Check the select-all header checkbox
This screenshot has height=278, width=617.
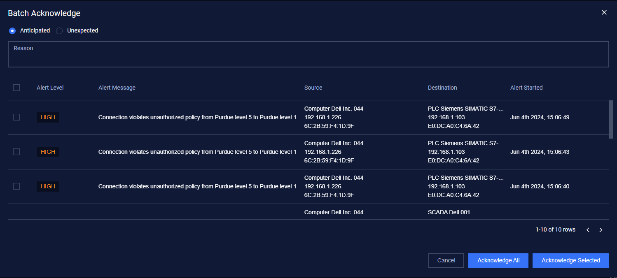(x=16, y=88)
